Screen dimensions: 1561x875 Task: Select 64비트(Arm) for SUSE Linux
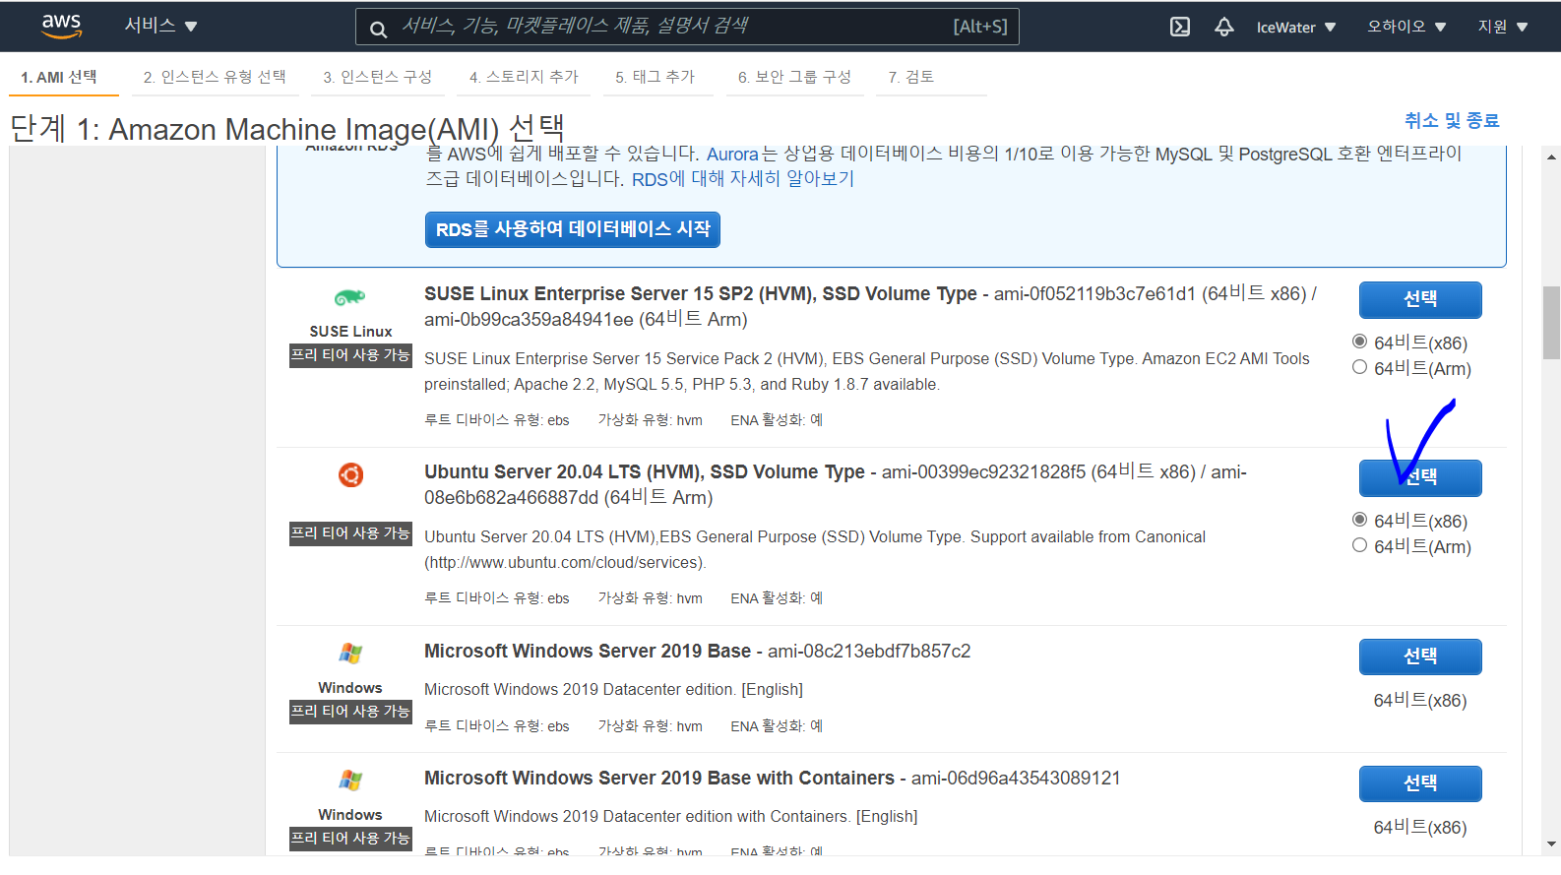coord(1359,367)
